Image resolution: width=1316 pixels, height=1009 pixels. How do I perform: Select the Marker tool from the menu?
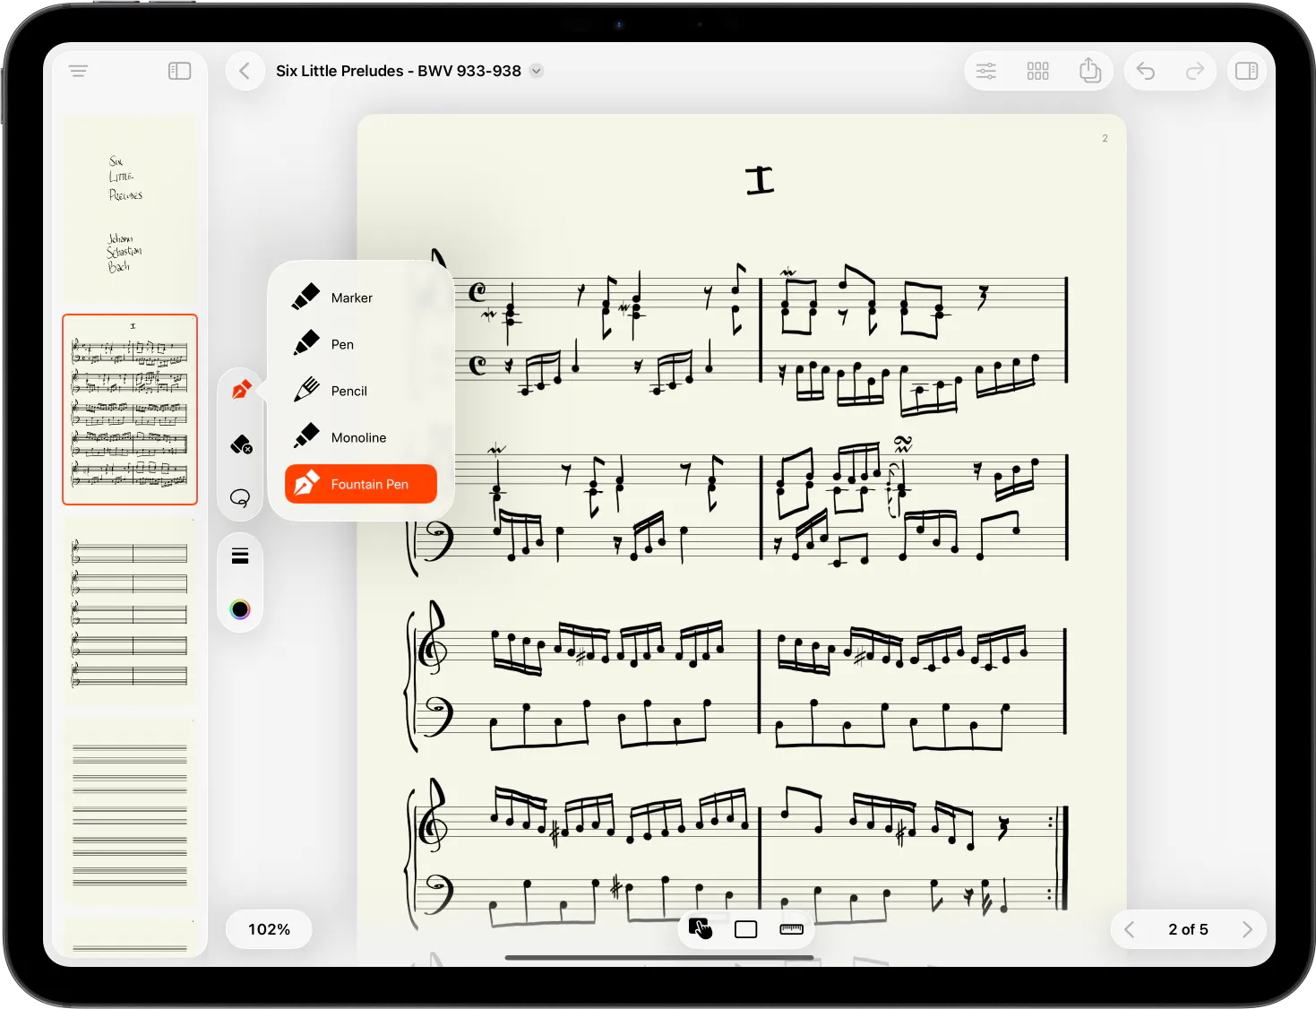tap(361, 298)
